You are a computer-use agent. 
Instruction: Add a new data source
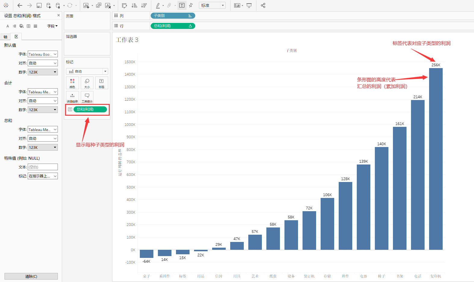click(x=49, y=5)
